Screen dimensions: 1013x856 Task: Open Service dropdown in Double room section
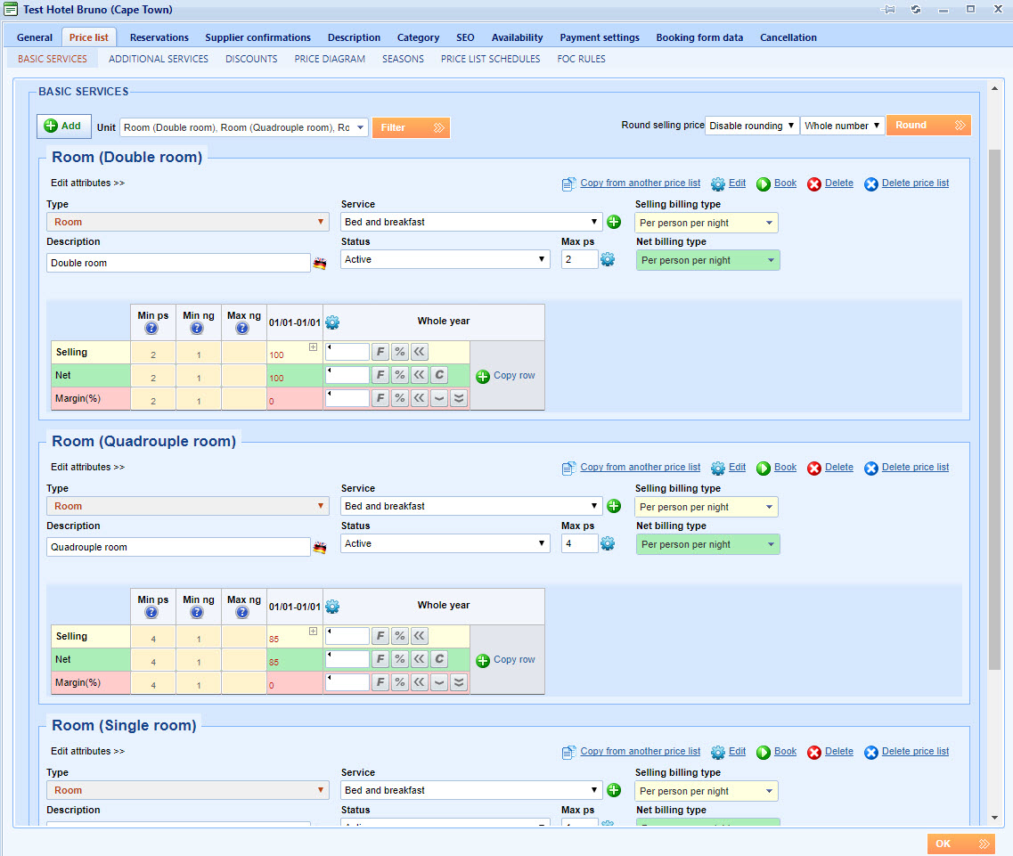pyautogui.click(x=471, y=222)
